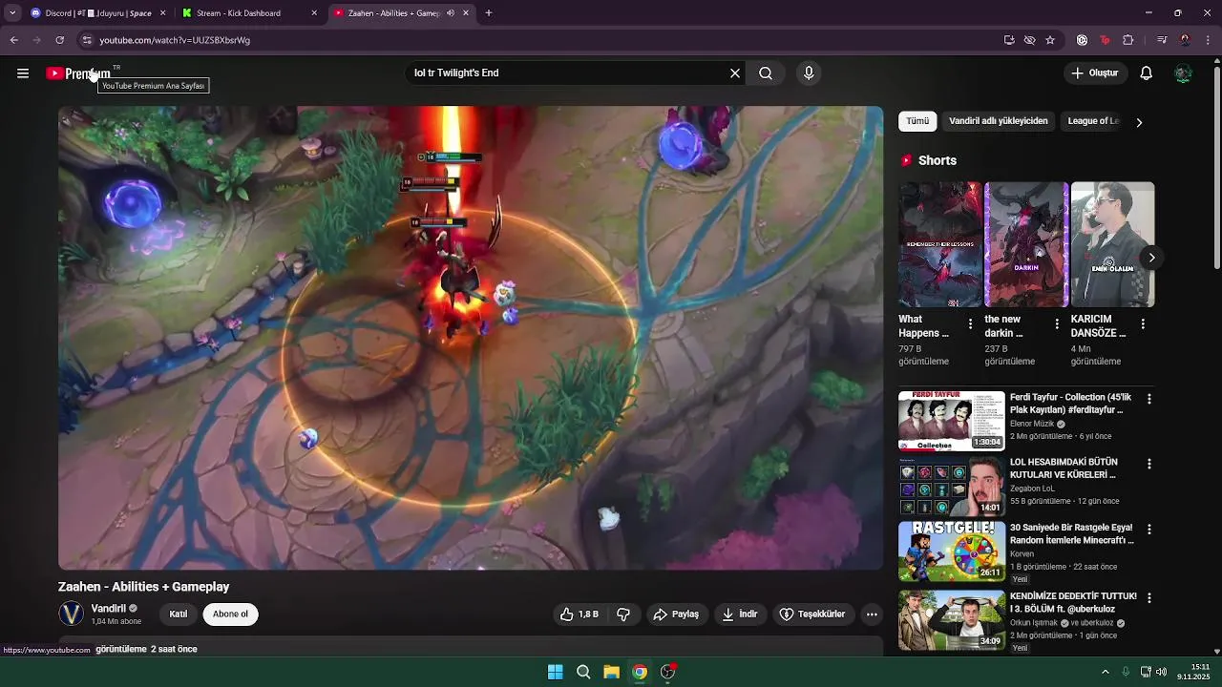The image size is (1222, 687).
Task: Open Chrome three-dot menu
Action: pyautogui.click(x=1209, y=40)
